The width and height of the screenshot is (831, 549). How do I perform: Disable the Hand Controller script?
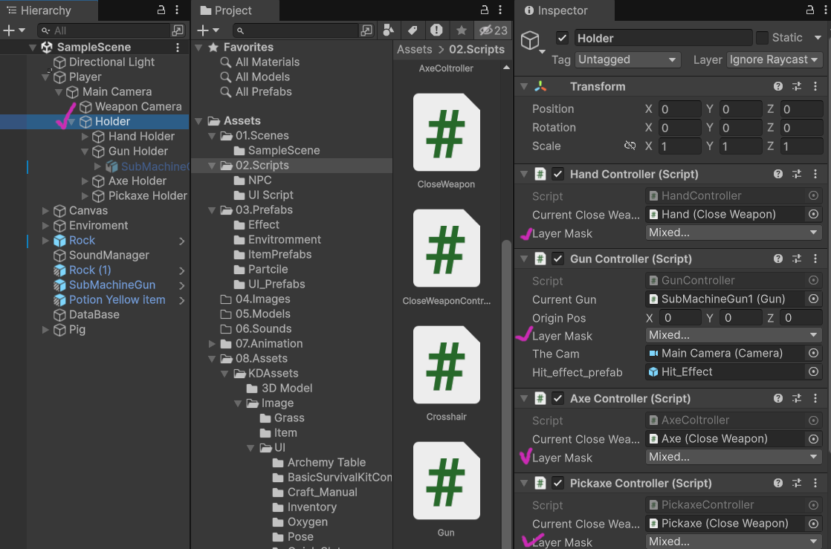[557, 174]
